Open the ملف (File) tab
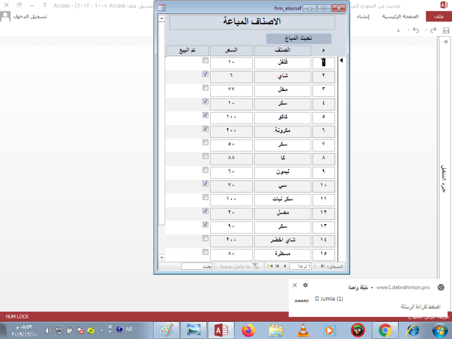 [x=438, y=17]
